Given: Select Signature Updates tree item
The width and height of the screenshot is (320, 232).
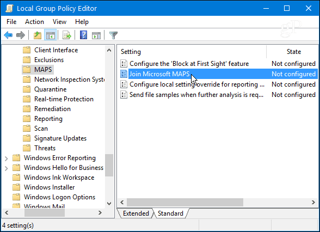Looking at the screenshot, I should pos(60,138).
